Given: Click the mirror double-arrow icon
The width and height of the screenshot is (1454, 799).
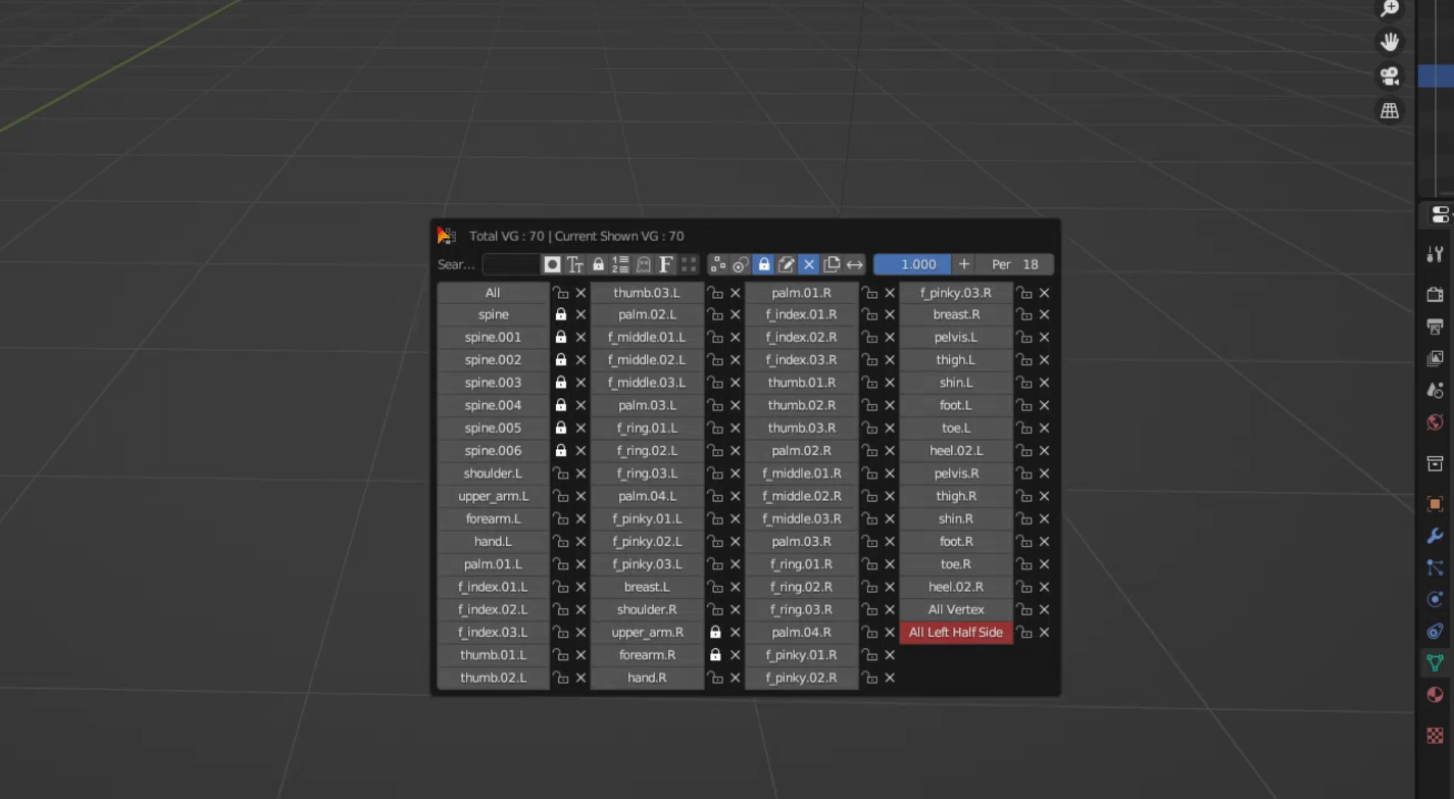Looking at the screenshot, I should (x=854, y=264).
